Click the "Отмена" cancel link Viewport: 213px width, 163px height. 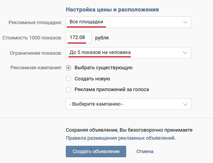[x=145, y=152]
